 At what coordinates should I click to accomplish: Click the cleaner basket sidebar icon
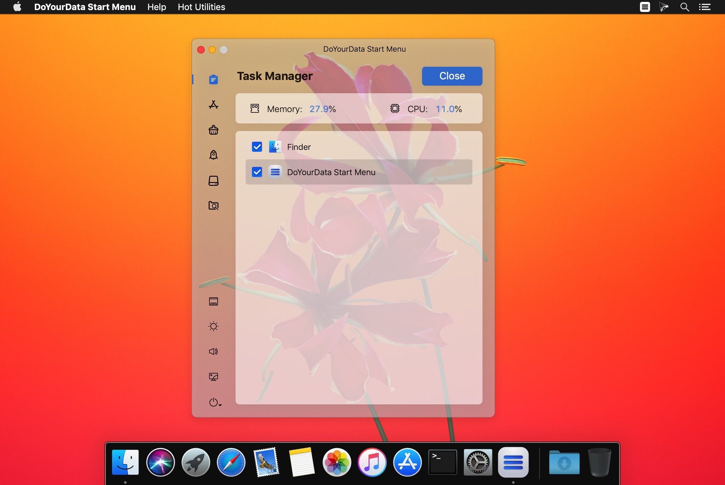213,130
